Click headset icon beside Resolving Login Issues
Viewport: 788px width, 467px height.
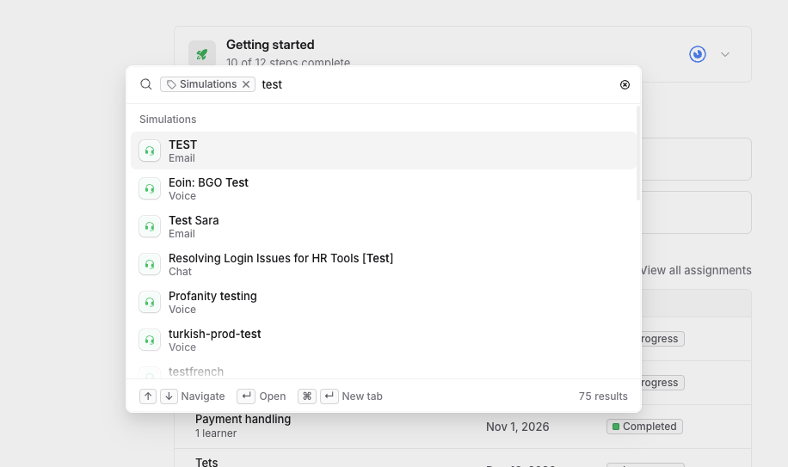[x=150, y=264]
